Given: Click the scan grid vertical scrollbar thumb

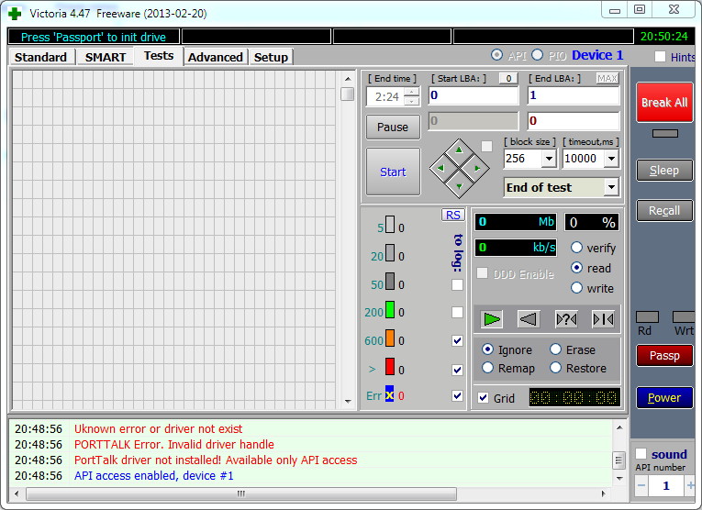Looking at the screenshot, I should pyautogui.click(x=348, y=94).
